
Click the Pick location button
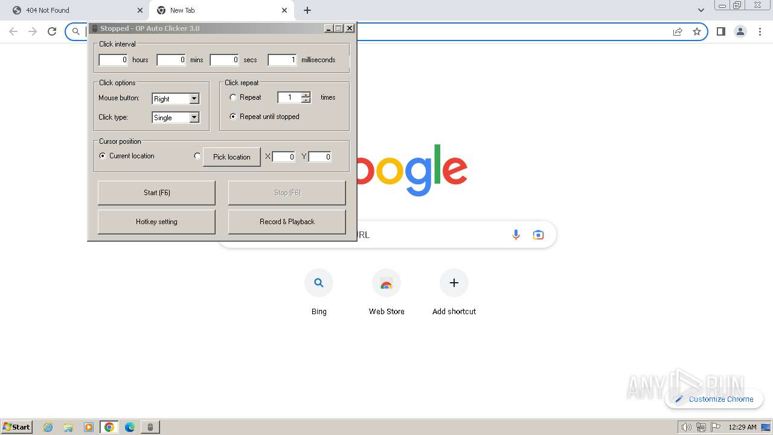232,156
